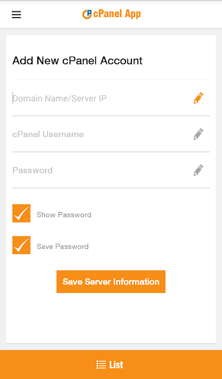Uncheck the Show Password checkbox
Image resolution: width=222 pixels, height=379 pixels.
21,213
